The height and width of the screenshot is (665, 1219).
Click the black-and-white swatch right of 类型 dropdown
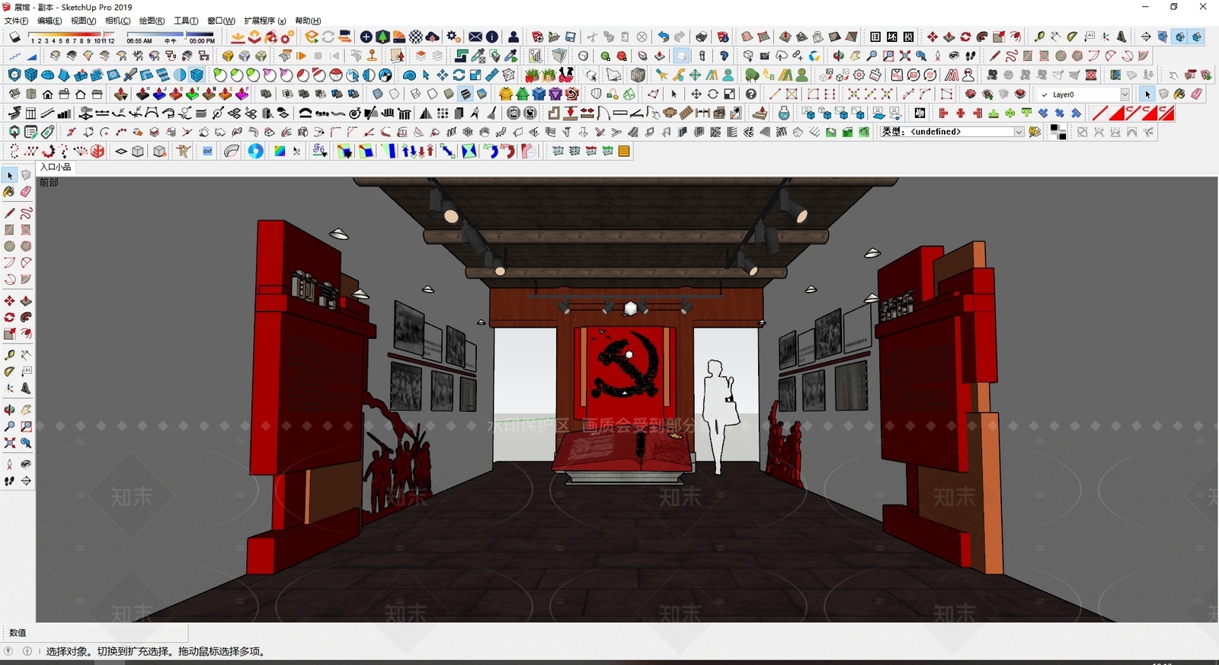[x=1057, y=132]
